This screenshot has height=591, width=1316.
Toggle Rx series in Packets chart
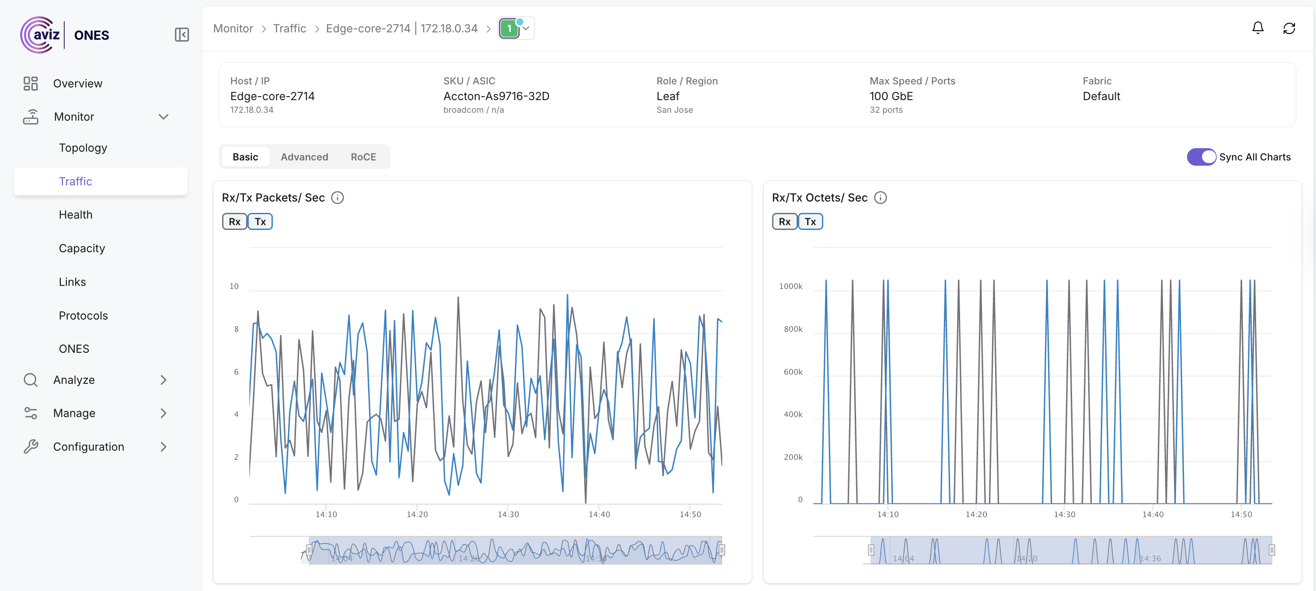234,222
